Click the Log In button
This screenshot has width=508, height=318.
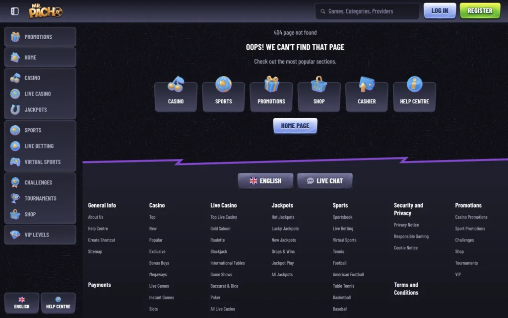[440, 11]
